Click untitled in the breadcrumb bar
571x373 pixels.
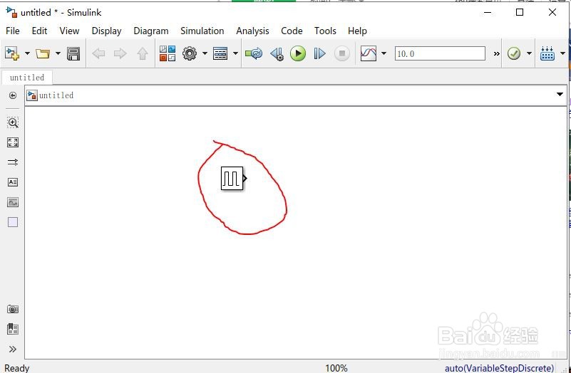(x=56, y=95)
